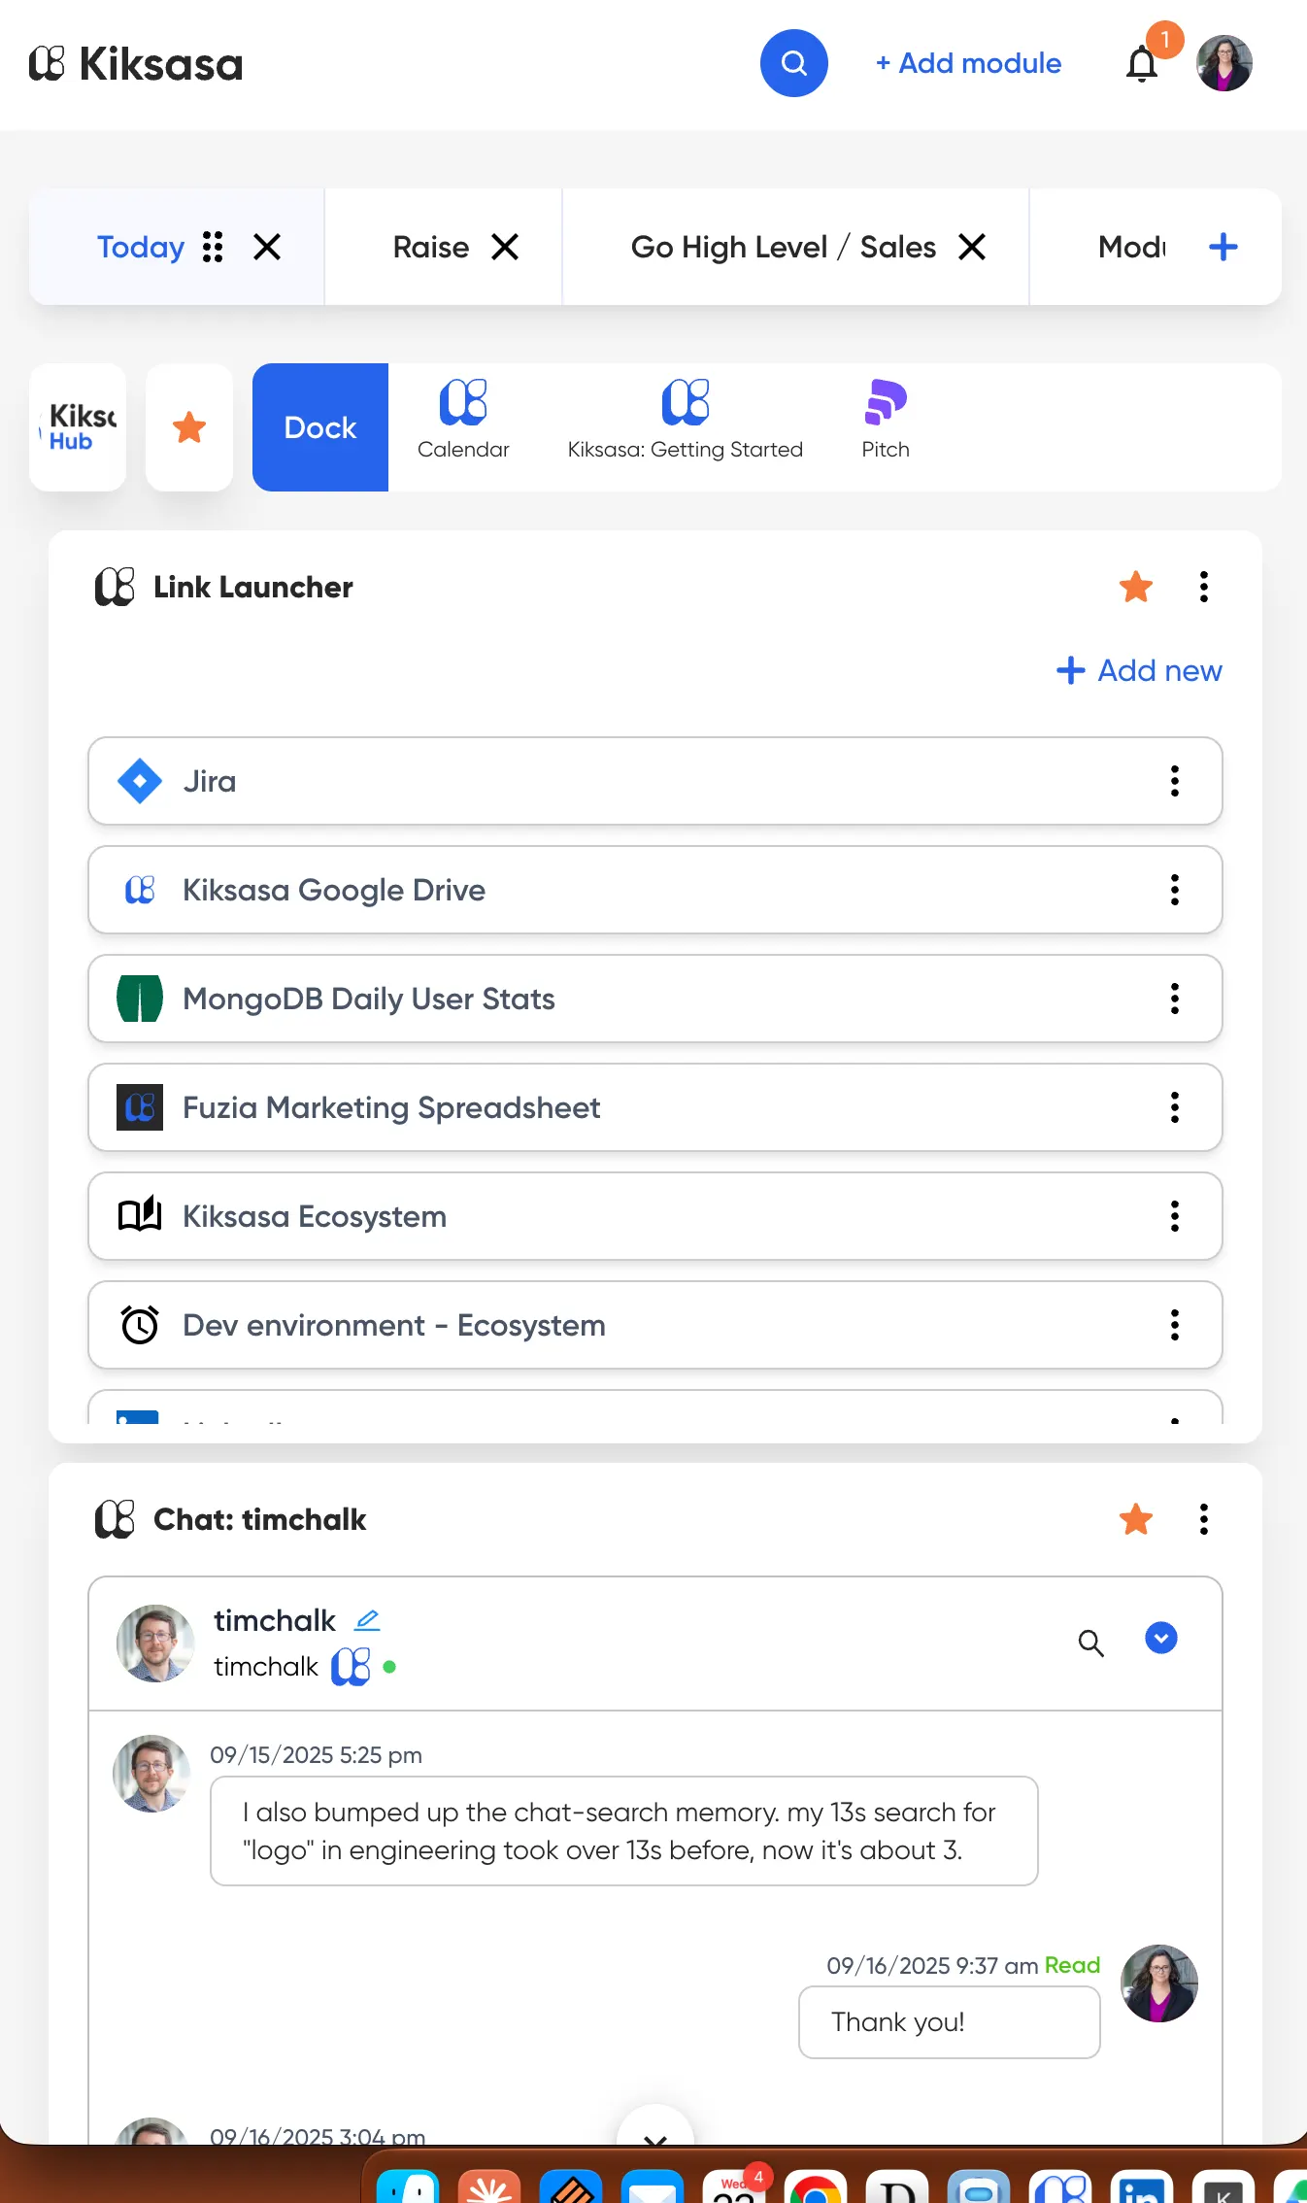Click the message about chat-search memory
The height and width of the screenshot is (2203, 1307).
pyautogui.click(x=624, y=1831)
